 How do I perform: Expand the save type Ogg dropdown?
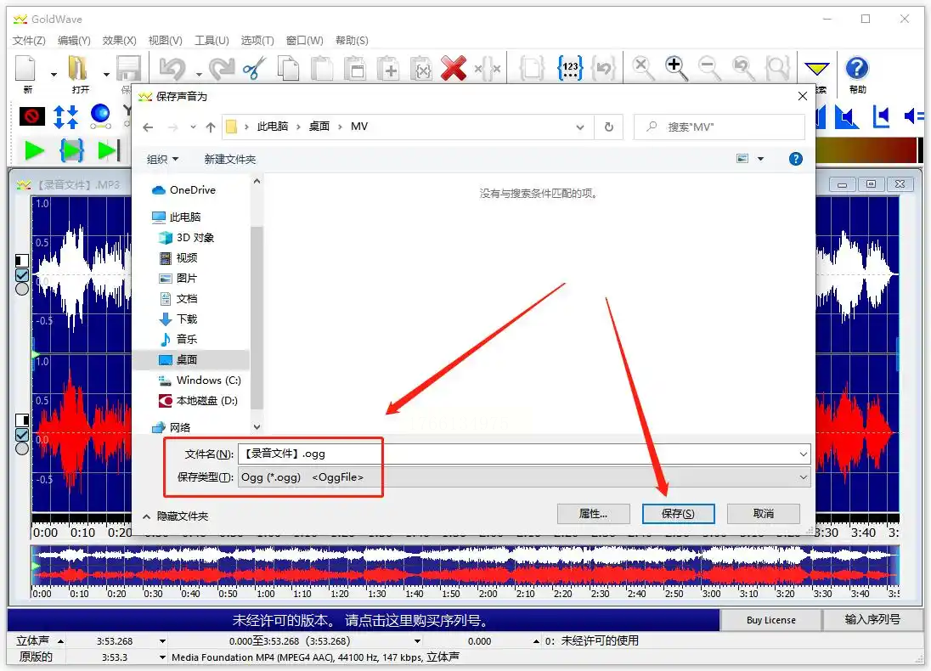tap(803, 477)
